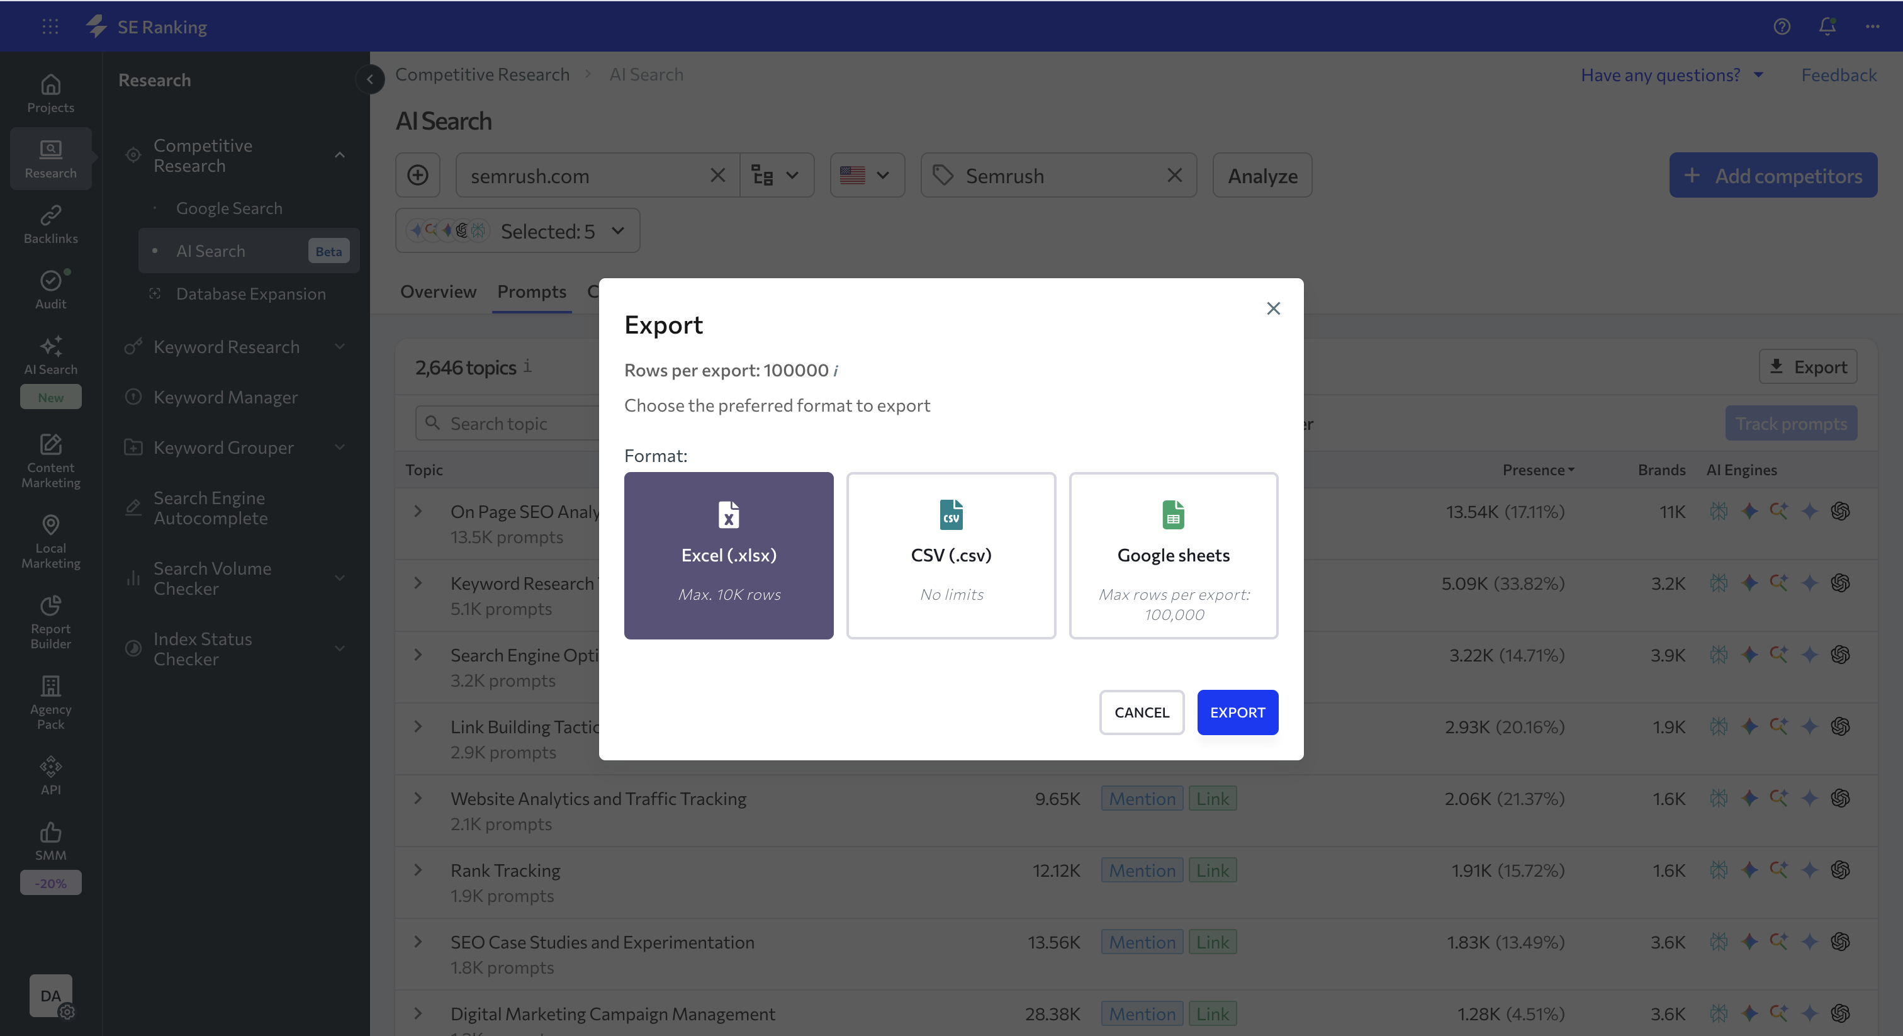The height and width of the screenshot is (1036, 1903).
Task: Open the Audit section
Action: (x=50, y=290)
